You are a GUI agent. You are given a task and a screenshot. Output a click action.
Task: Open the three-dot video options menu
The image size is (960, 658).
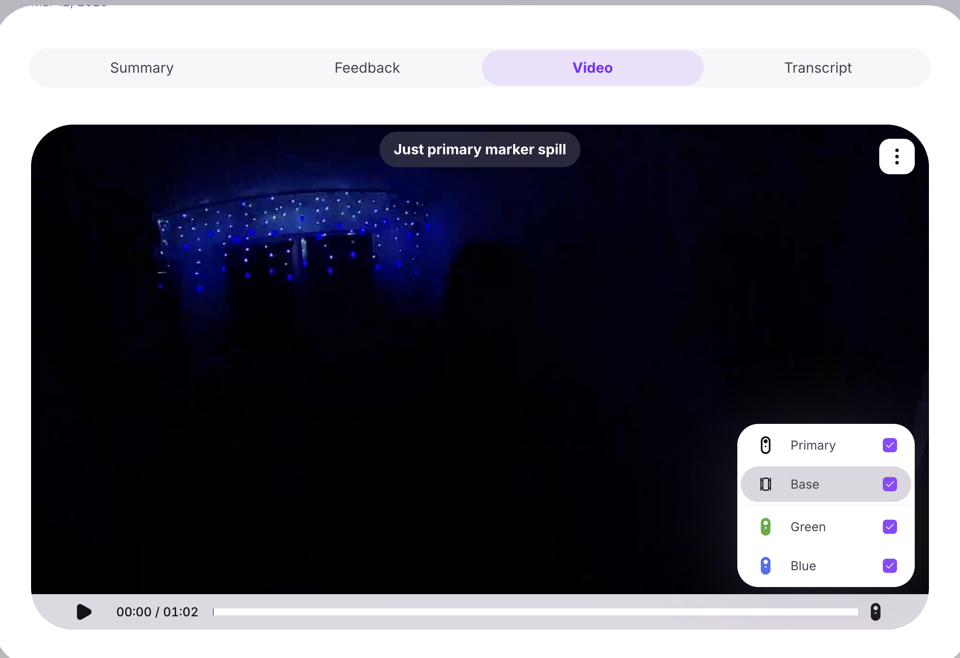click(x=897, y=157)
